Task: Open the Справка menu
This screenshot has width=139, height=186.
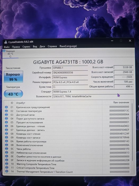Action: (x=52, y=47)
